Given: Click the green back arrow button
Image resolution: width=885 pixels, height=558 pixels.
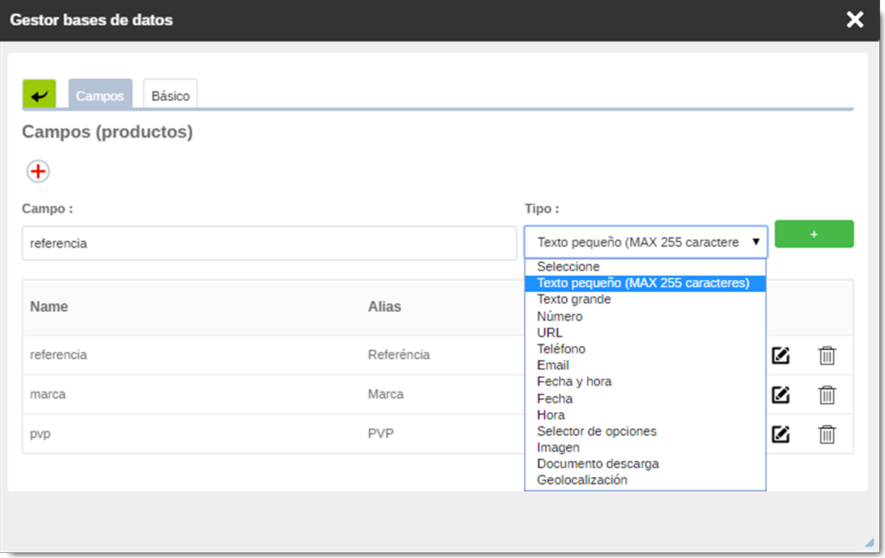Looking at the screenshot, I should click(39, 95).
